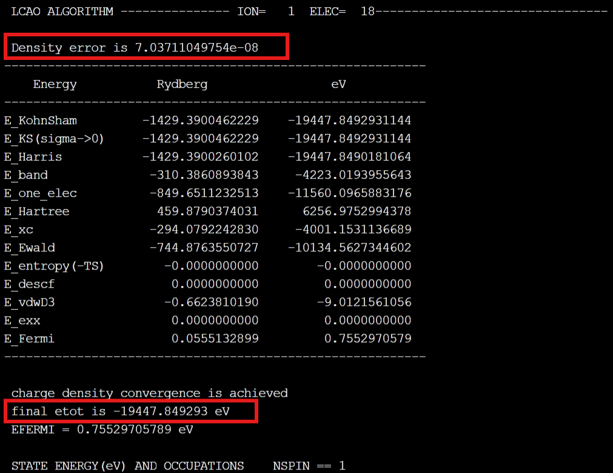613x473 pixels.
Task: Click the E_Harris Rydberg value
Action: [x=200, y=157]
